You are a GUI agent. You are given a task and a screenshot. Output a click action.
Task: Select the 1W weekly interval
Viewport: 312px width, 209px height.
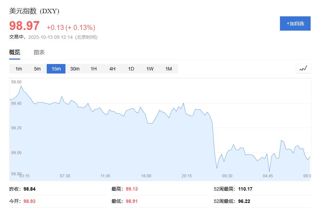click(149, 68)
